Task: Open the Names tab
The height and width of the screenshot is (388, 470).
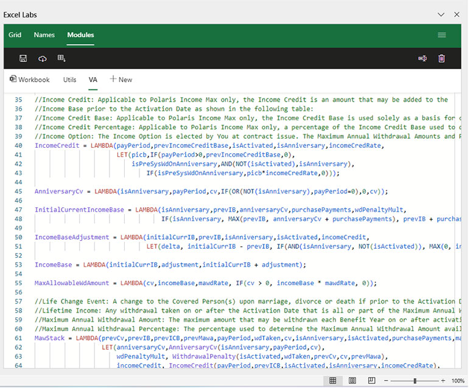Action: pos(44,35)
